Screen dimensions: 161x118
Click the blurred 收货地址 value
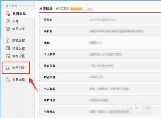(99, 100)
